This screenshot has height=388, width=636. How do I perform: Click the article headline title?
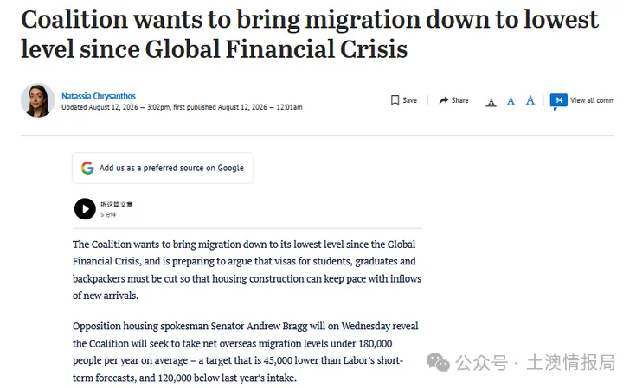310,34
